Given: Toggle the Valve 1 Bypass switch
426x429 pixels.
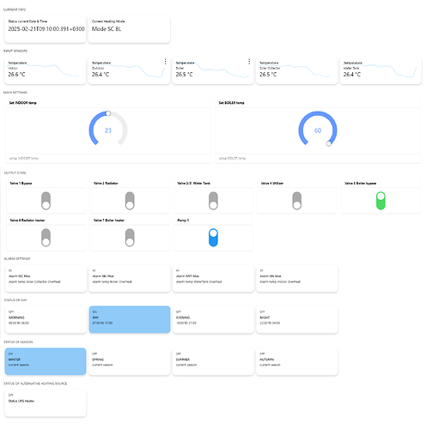Looking at the screenshot, I should tap(46, 201).
